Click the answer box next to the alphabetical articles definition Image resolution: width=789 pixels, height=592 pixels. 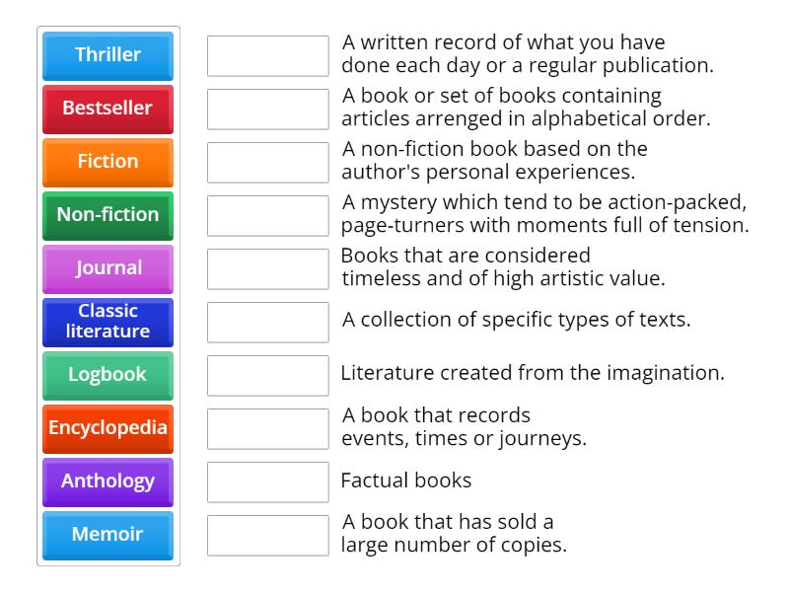point(268,109)
